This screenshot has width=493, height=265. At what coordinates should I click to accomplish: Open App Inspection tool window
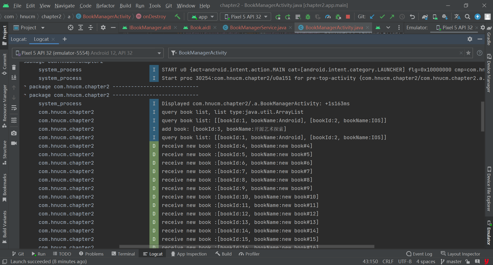click(189, 254)
